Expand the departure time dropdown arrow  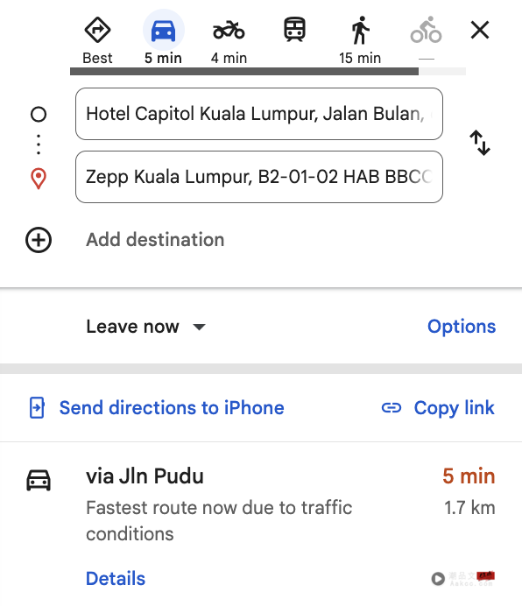[x=200, y=328]
